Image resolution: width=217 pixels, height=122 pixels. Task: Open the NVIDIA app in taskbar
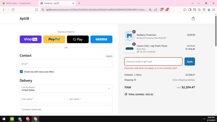12,119
